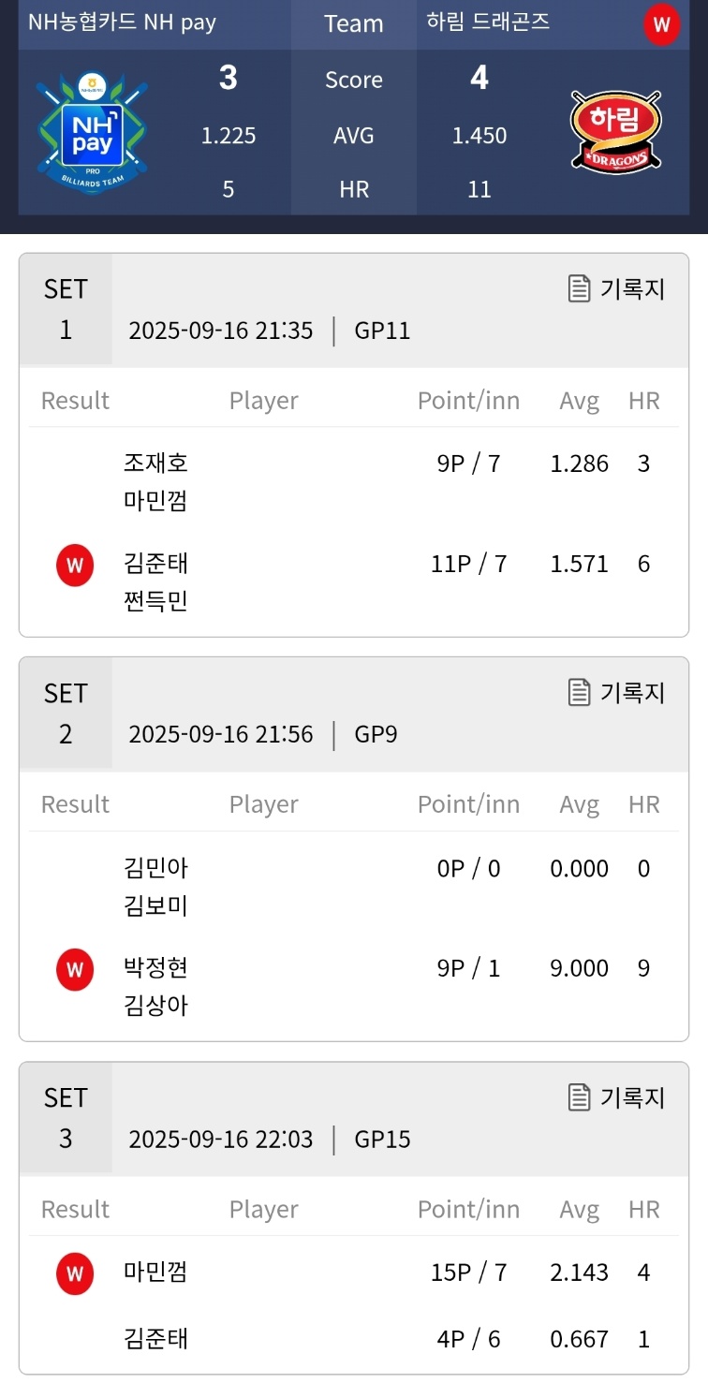708x1383 pixels.
Task: Click the Harim Dragons team logo
Action: point(615,131)
